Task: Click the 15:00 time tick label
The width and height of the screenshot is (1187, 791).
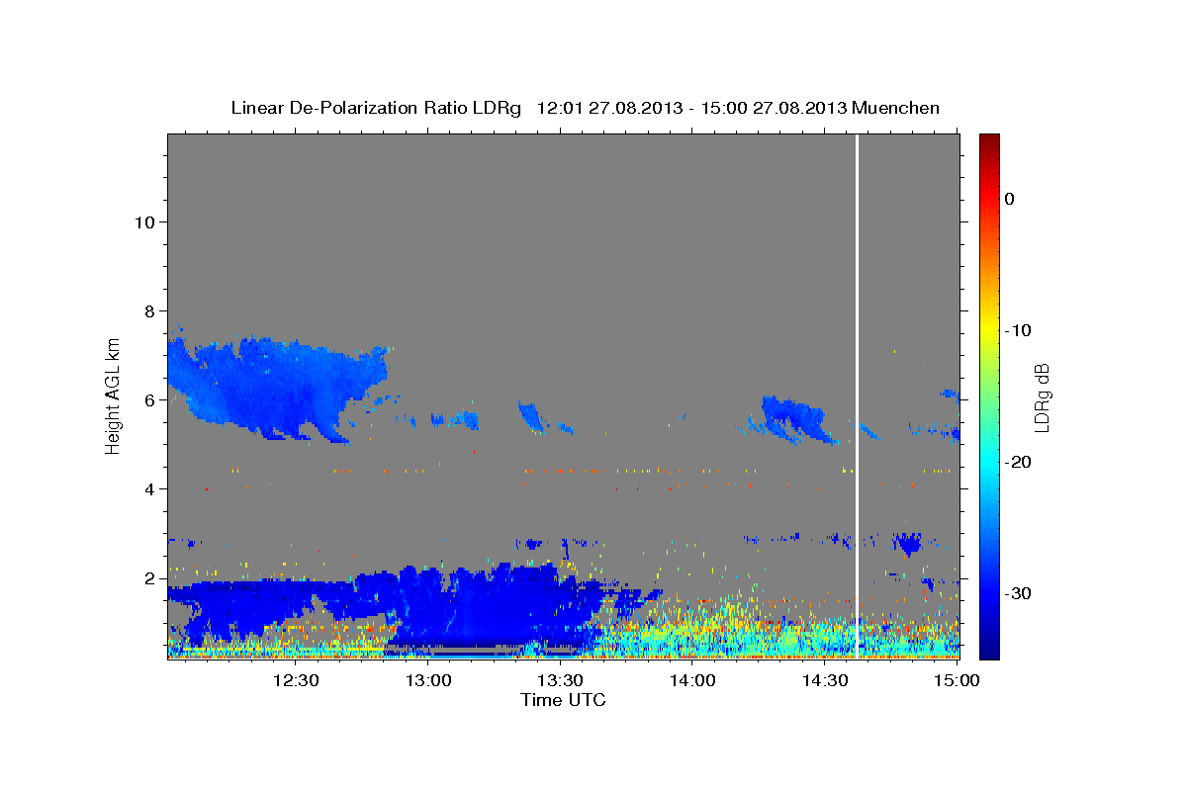Action: 957,681
